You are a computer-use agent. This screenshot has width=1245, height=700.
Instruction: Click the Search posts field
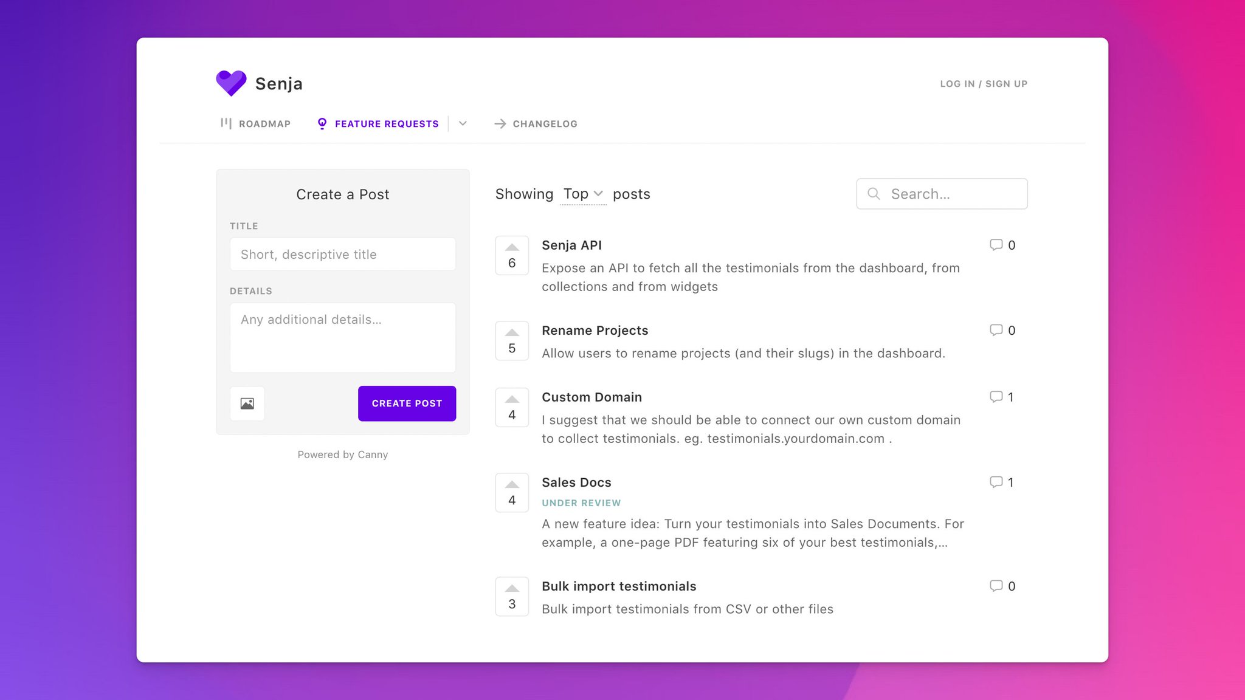942,194
